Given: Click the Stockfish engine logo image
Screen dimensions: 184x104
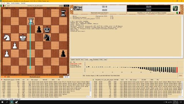Looking at the screenshot, I should 175,8.
